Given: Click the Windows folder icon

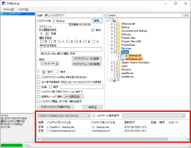Looking at the screenshot, I should 119,70.
